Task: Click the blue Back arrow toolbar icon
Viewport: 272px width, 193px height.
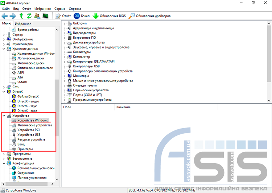Action: (x=4, y=16)
